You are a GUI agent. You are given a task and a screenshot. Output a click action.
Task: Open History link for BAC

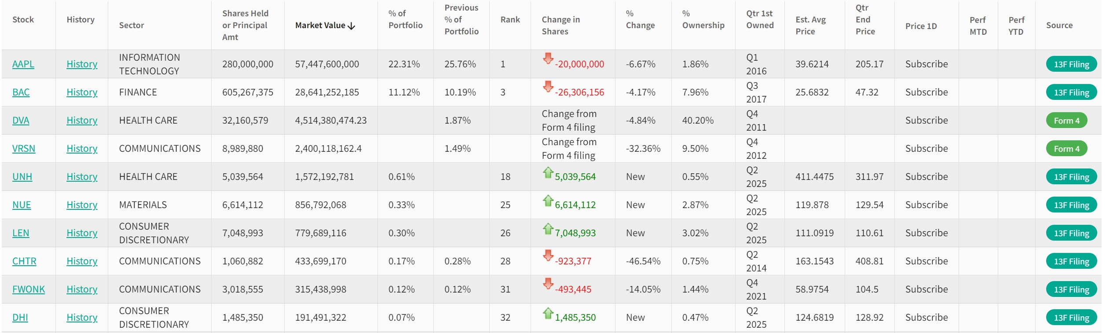click(x=82, y=92)
